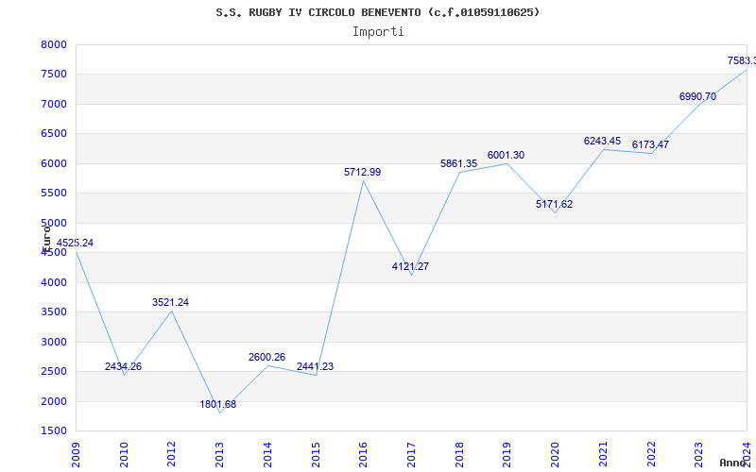The height and width of the screenshot is (472, 756).
Task: Select the 2441.23 data label
Action: (x=316, y=366)
